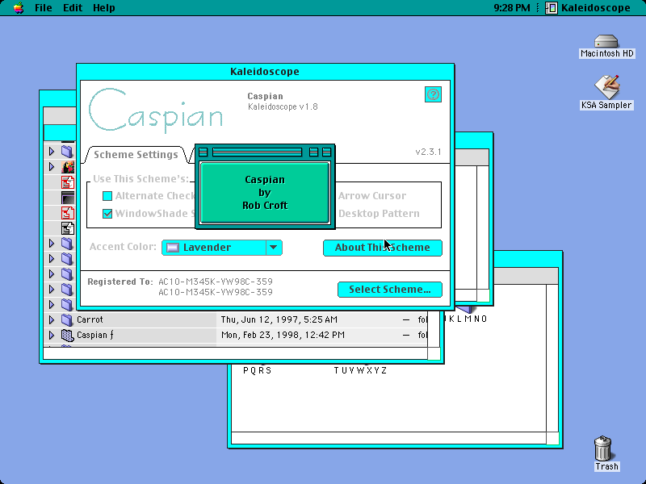Click the Registered To label

[x=120, y=282]
